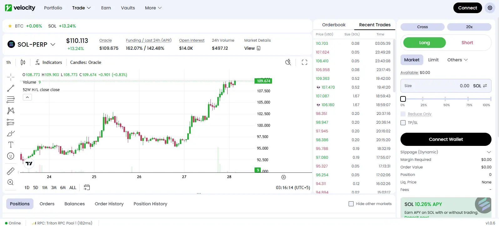Click the RPC Triton Pool status
This screenshot has height=226, width=499.
[x=63, y=223]
